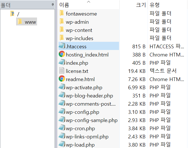Image resolution: width=188 pixels, height=148 pixels.
Task: Select wp-blog-header.php file name
Action: click(89, 96)
